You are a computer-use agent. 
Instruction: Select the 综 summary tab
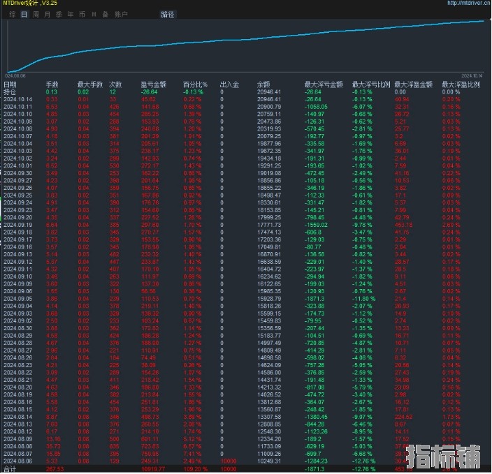pos(13,14)
